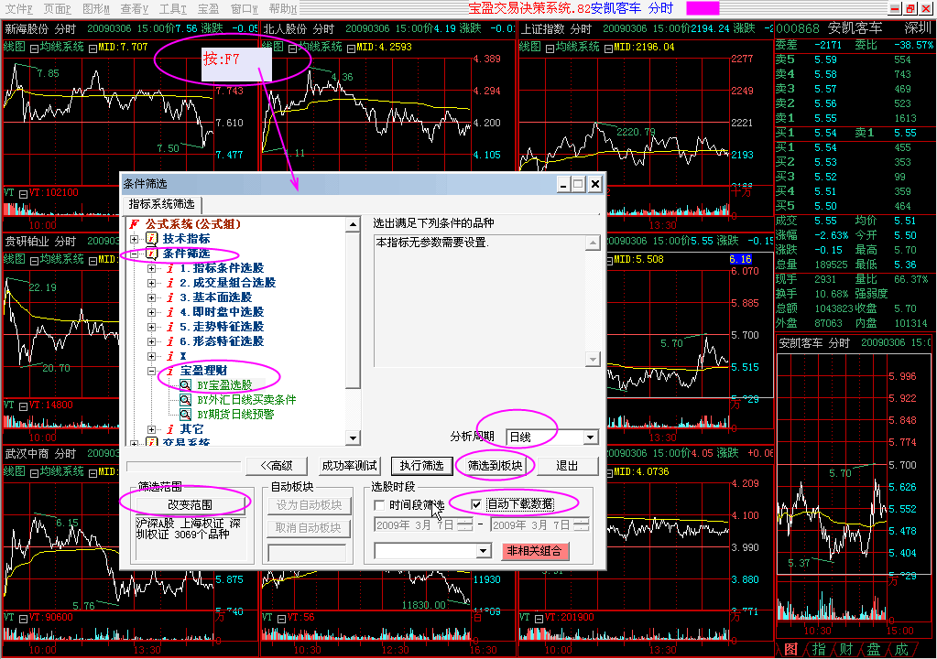The height and width of the screenshot is (659, 937).
Task: Open the 帮助 menu
Action: pyautogui.click(x=283, y=8)
